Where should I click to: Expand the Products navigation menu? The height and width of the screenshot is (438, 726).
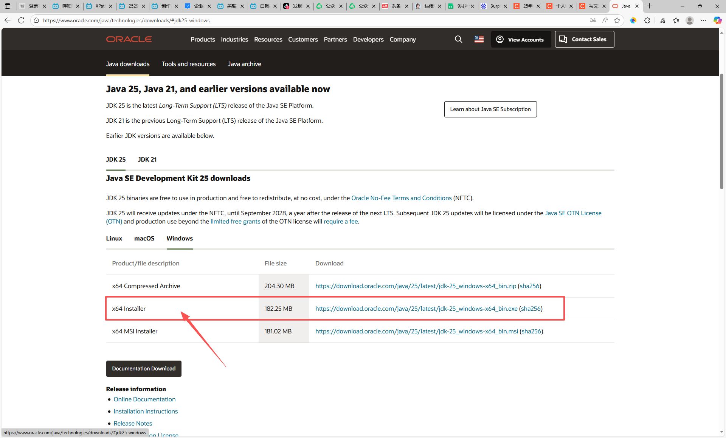click(x=203, y=39)
